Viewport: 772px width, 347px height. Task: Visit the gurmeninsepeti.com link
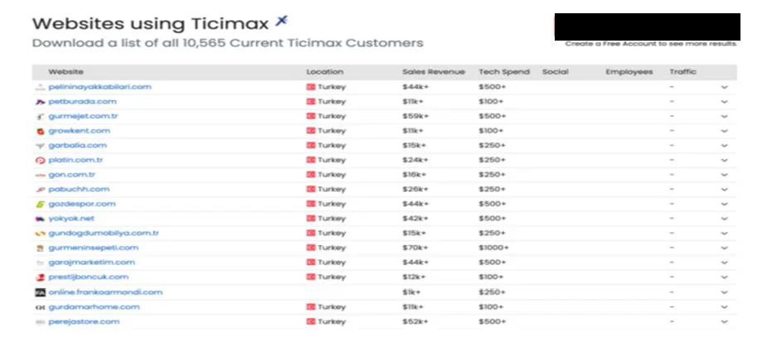click(x=94, y=248)
